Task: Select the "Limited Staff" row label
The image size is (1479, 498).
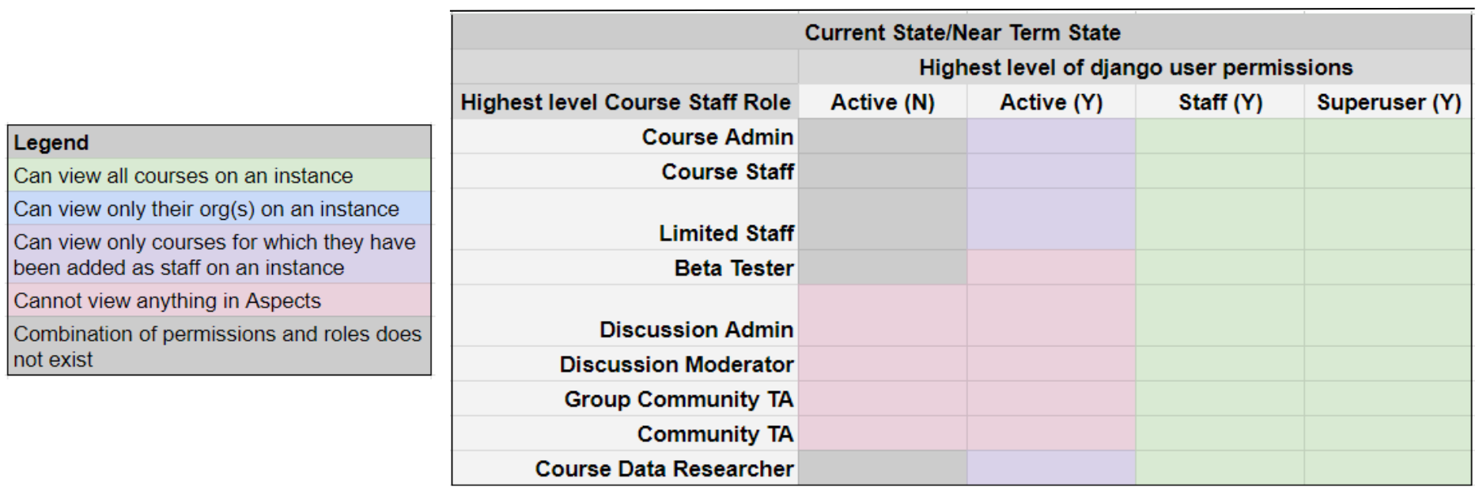Action: click(x=725, y=233)
